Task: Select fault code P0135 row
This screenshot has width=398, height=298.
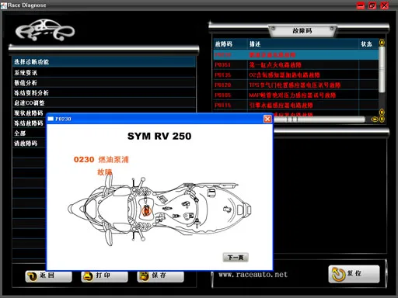Action: pyautogui.click(x=295, y=75)
